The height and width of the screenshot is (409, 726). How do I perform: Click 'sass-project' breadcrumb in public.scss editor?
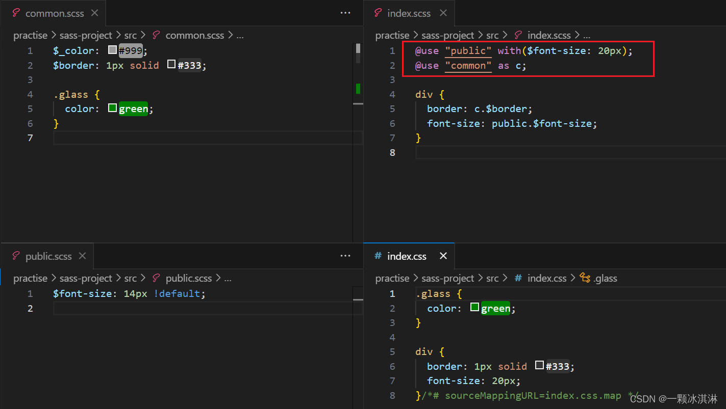point(86,279)
